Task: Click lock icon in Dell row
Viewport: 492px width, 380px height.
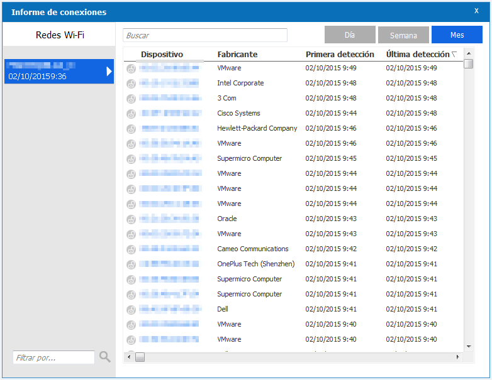Action: tap(131, 310)
